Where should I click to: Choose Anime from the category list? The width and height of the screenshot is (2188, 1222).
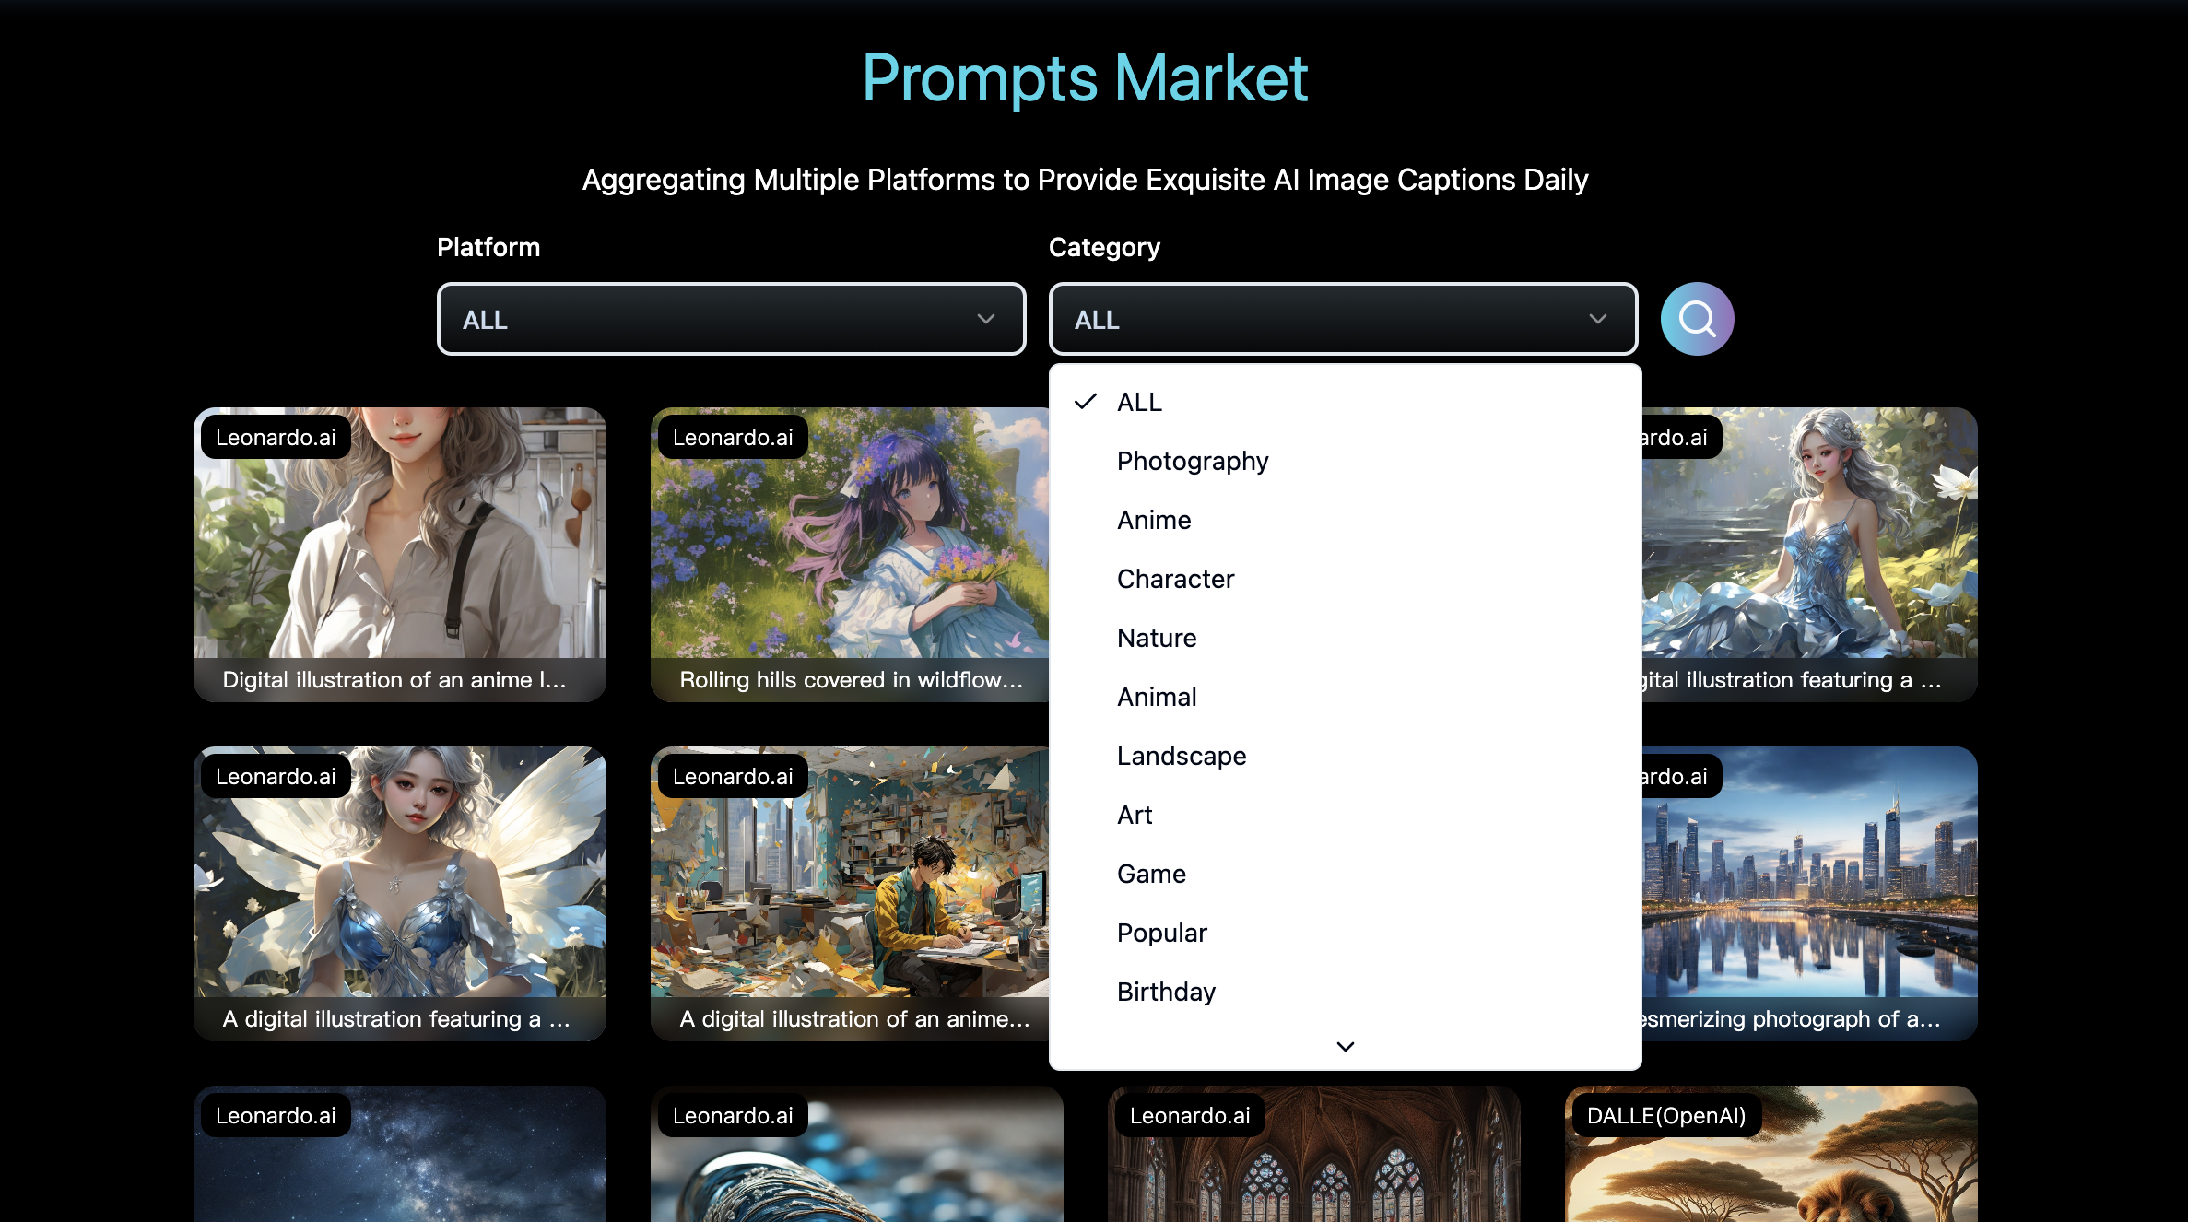pos(1346,520)
